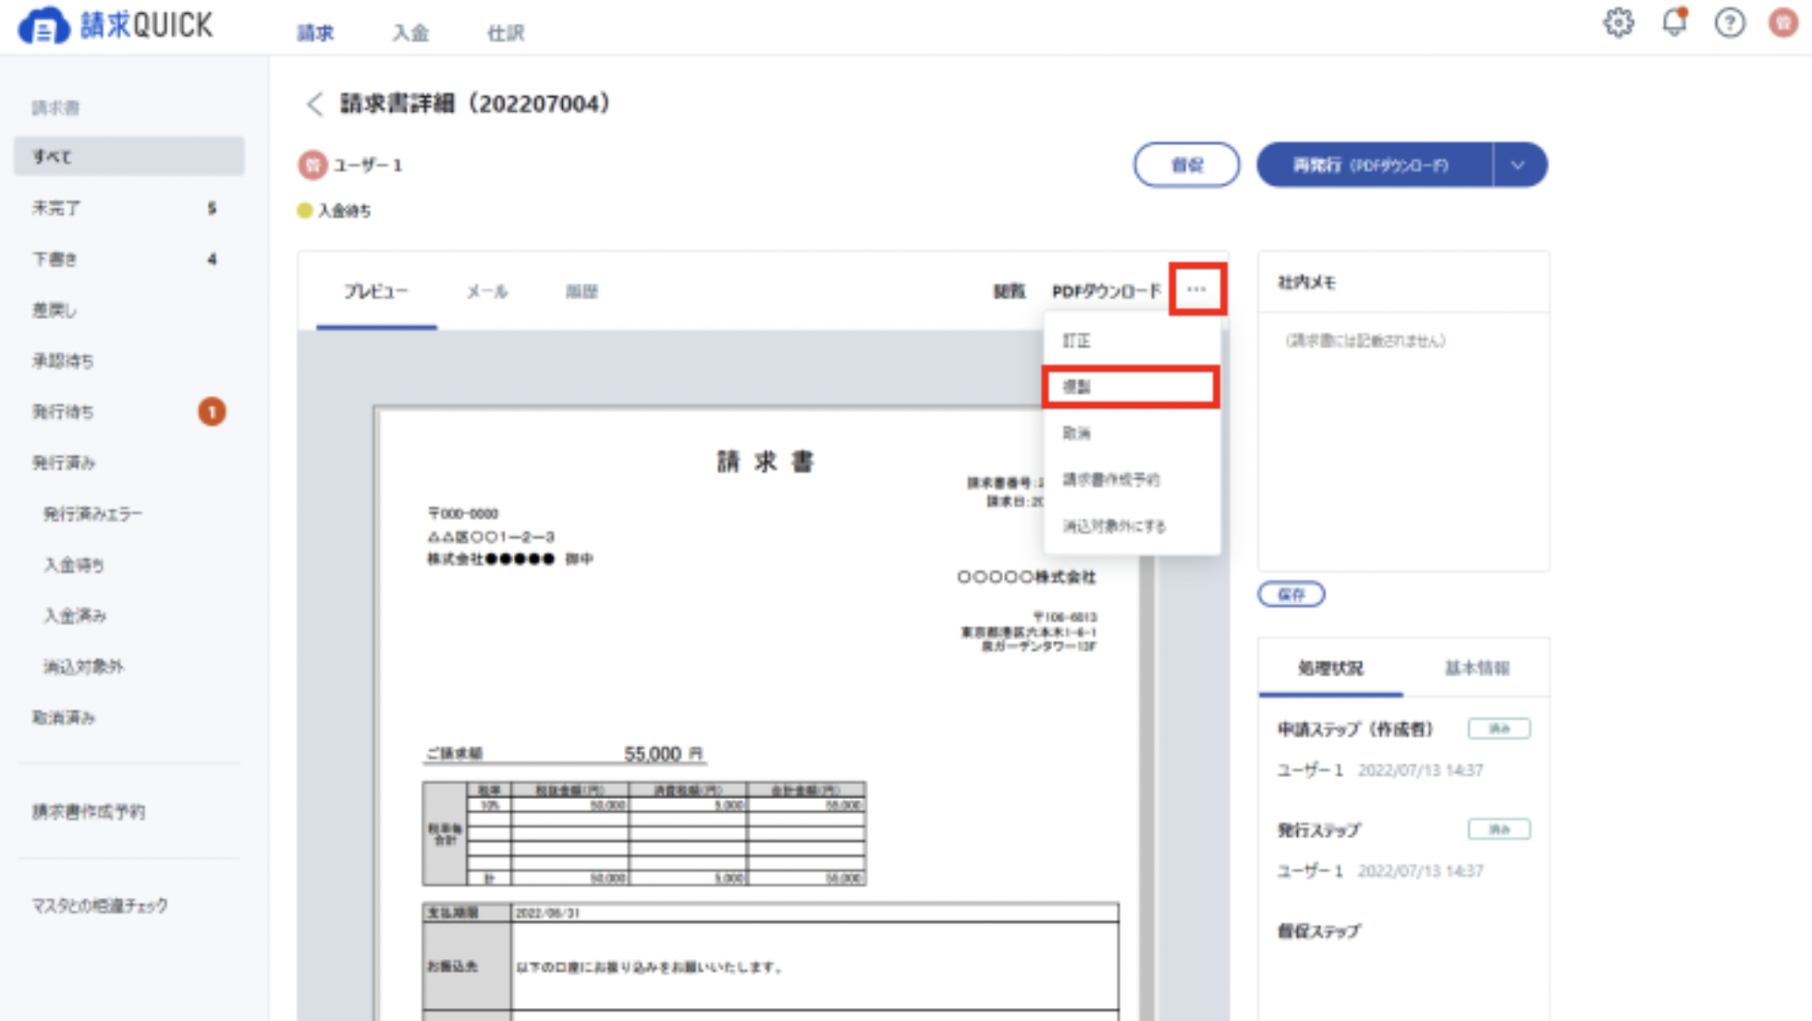Viewport: 1812px width, 1021px height.
Task: Click the ユーザー1 avatar icon
Action: pyautogui.click(x=312, y=165)
